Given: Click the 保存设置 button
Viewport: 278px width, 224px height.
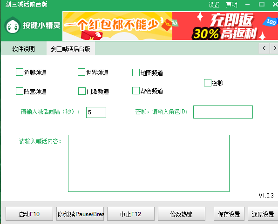Looking at the screenshot, I should [x=229, y=214].
